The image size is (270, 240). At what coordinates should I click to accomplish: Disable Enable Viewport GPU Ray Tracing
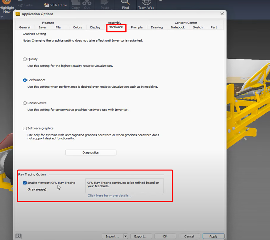(x=25, y=183)
